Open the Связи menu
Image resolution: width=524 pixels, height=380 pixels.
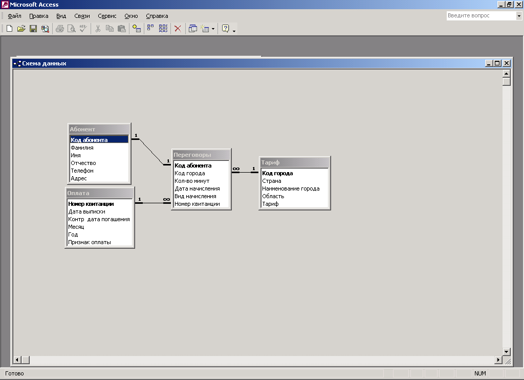click(82, 16)
